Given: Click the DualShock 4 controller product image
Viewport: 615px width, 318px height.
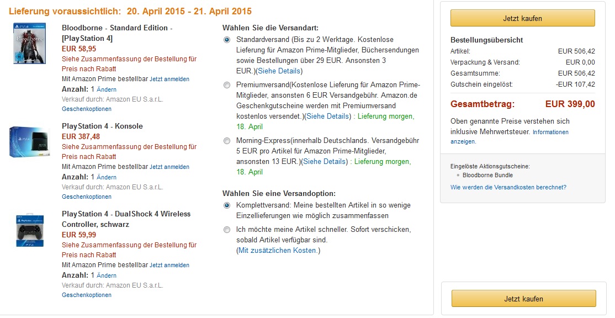Looking at the screenshot, I should 29,231.
